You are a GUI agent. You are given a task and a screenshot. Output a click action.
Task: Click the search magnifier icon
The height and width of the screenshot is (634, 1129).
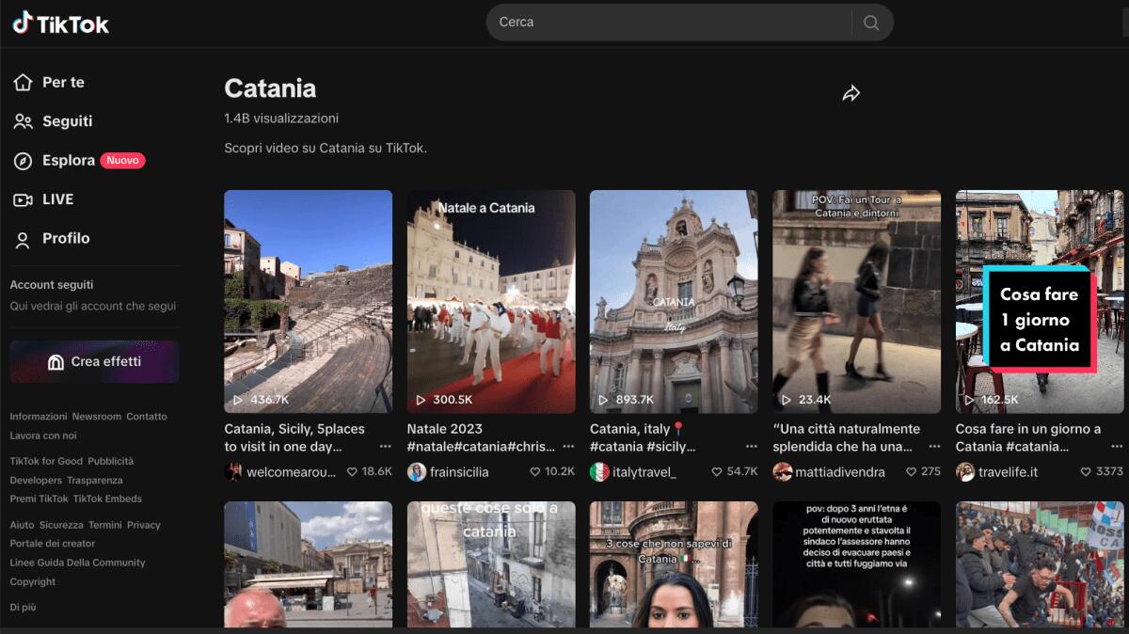[871, 23]
